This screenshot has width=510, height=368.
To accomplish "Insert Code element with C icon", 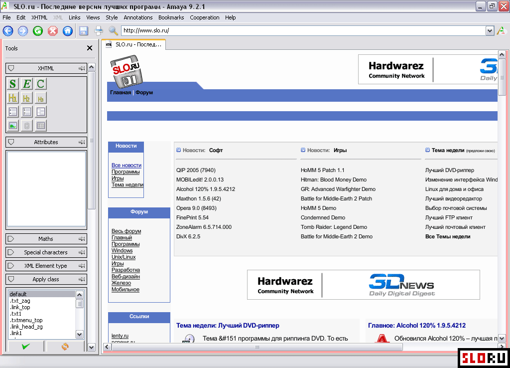I will coord(41,84).
